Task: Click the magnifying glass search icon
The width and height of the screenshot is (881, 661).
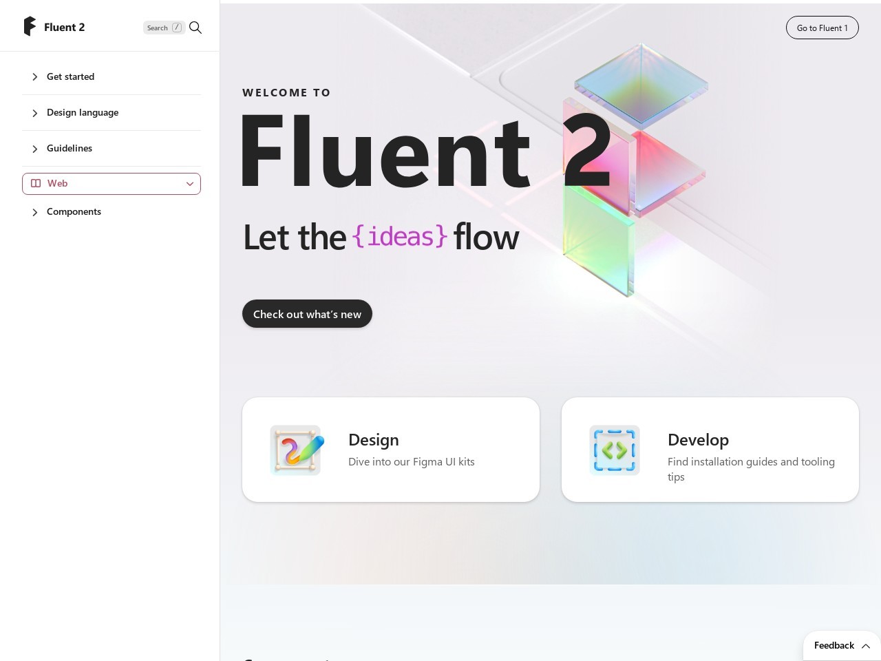Action: [195, 28]
